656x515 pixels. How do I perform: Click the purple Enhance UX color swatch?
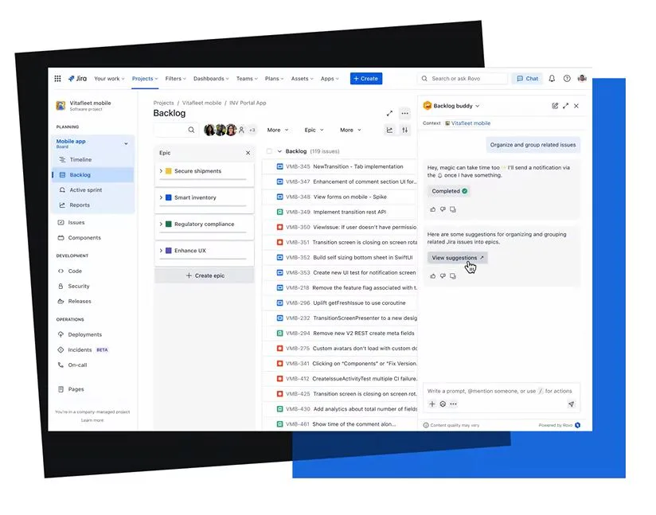point(169,251)
